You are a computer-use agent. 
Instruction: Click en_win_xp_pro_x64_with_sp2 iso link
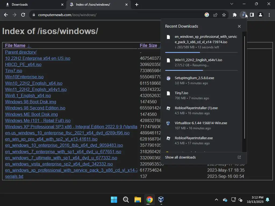[51, 139]
